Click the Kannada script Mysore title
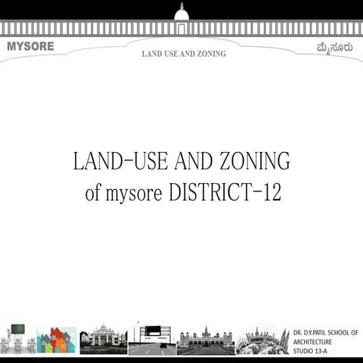Viewport: 363px width, 363px height. (335, 48)
